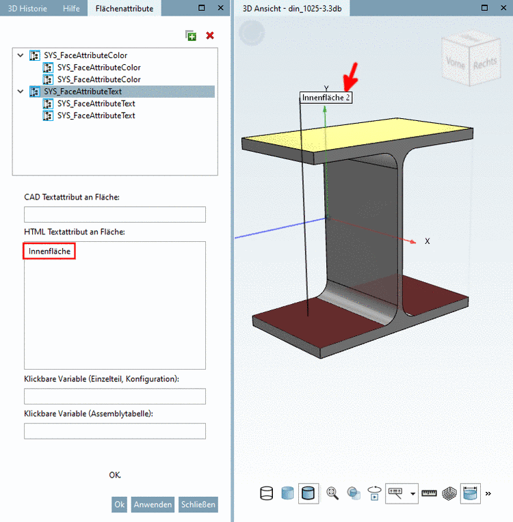Select parent SYS_FaceAttributeColor tree item

tap(85, 55)
